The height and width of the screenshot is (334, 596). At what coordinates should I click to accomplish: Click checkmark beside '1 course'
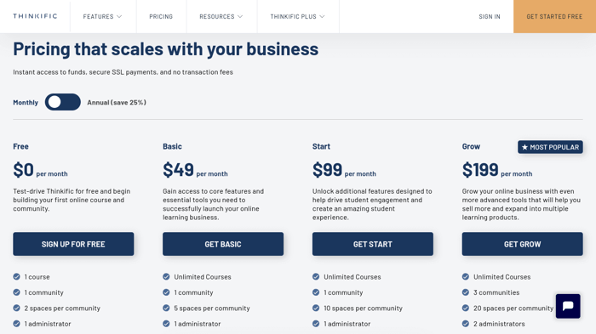pos(16,277)
